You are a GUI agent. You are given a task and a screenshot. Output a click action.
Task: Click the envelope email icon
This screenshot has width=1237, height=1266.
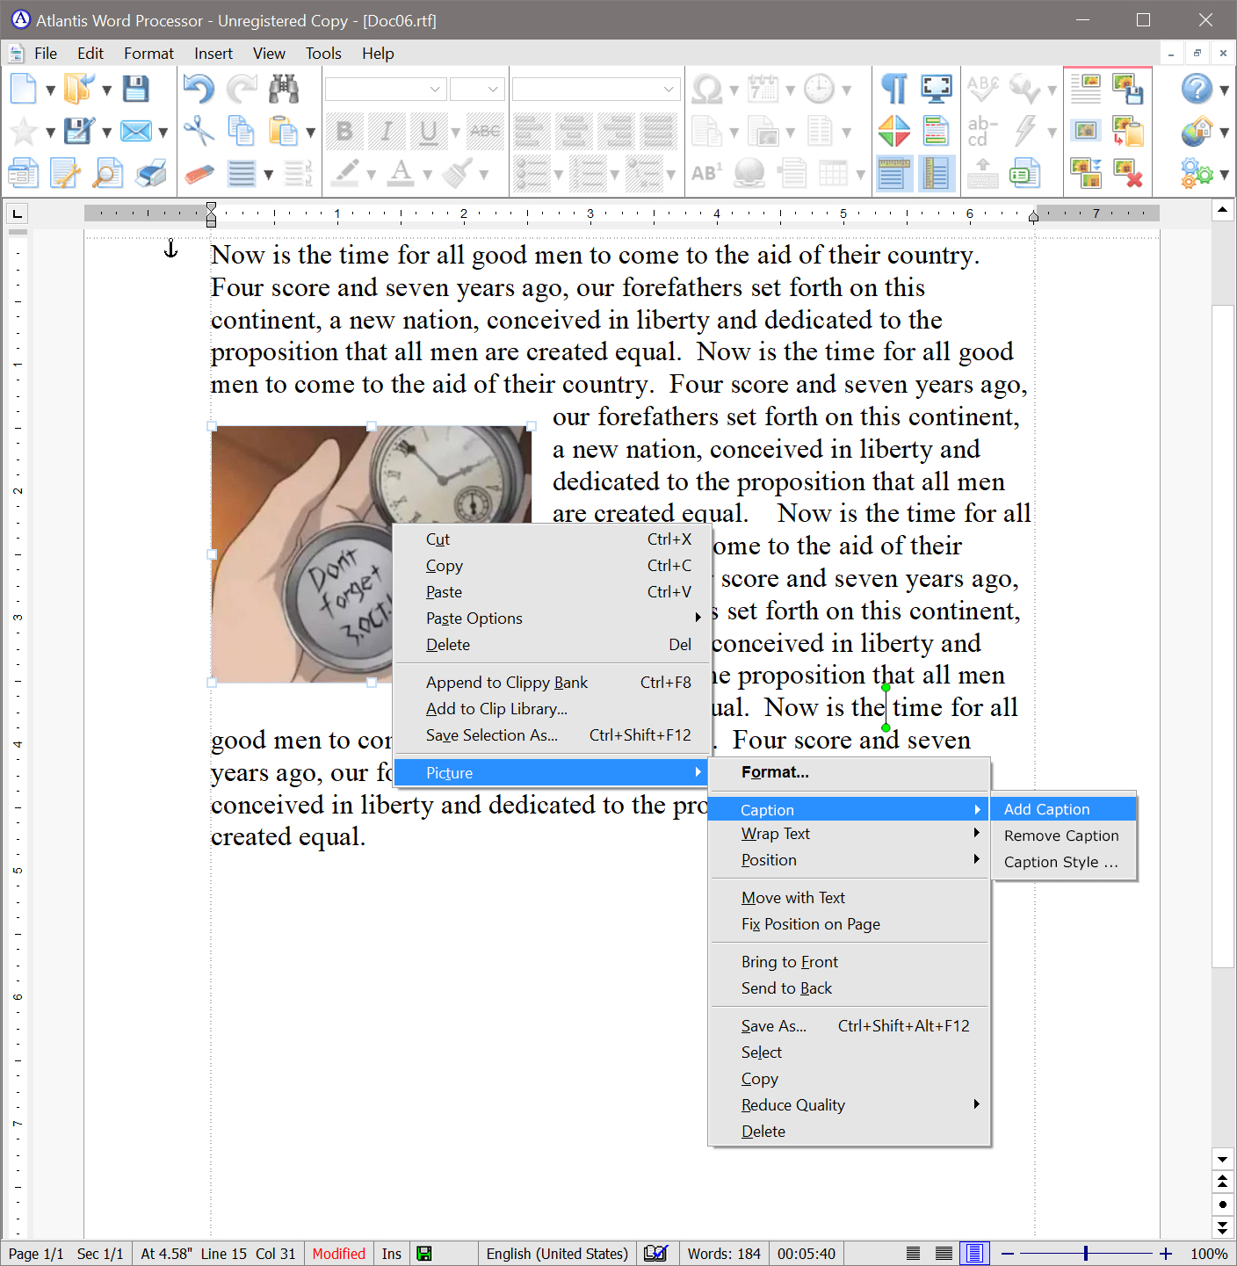click(135, 131)
